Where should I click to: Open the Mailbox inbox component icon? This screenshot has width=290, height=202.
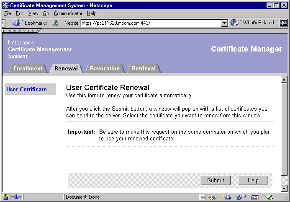coord(226,197)
